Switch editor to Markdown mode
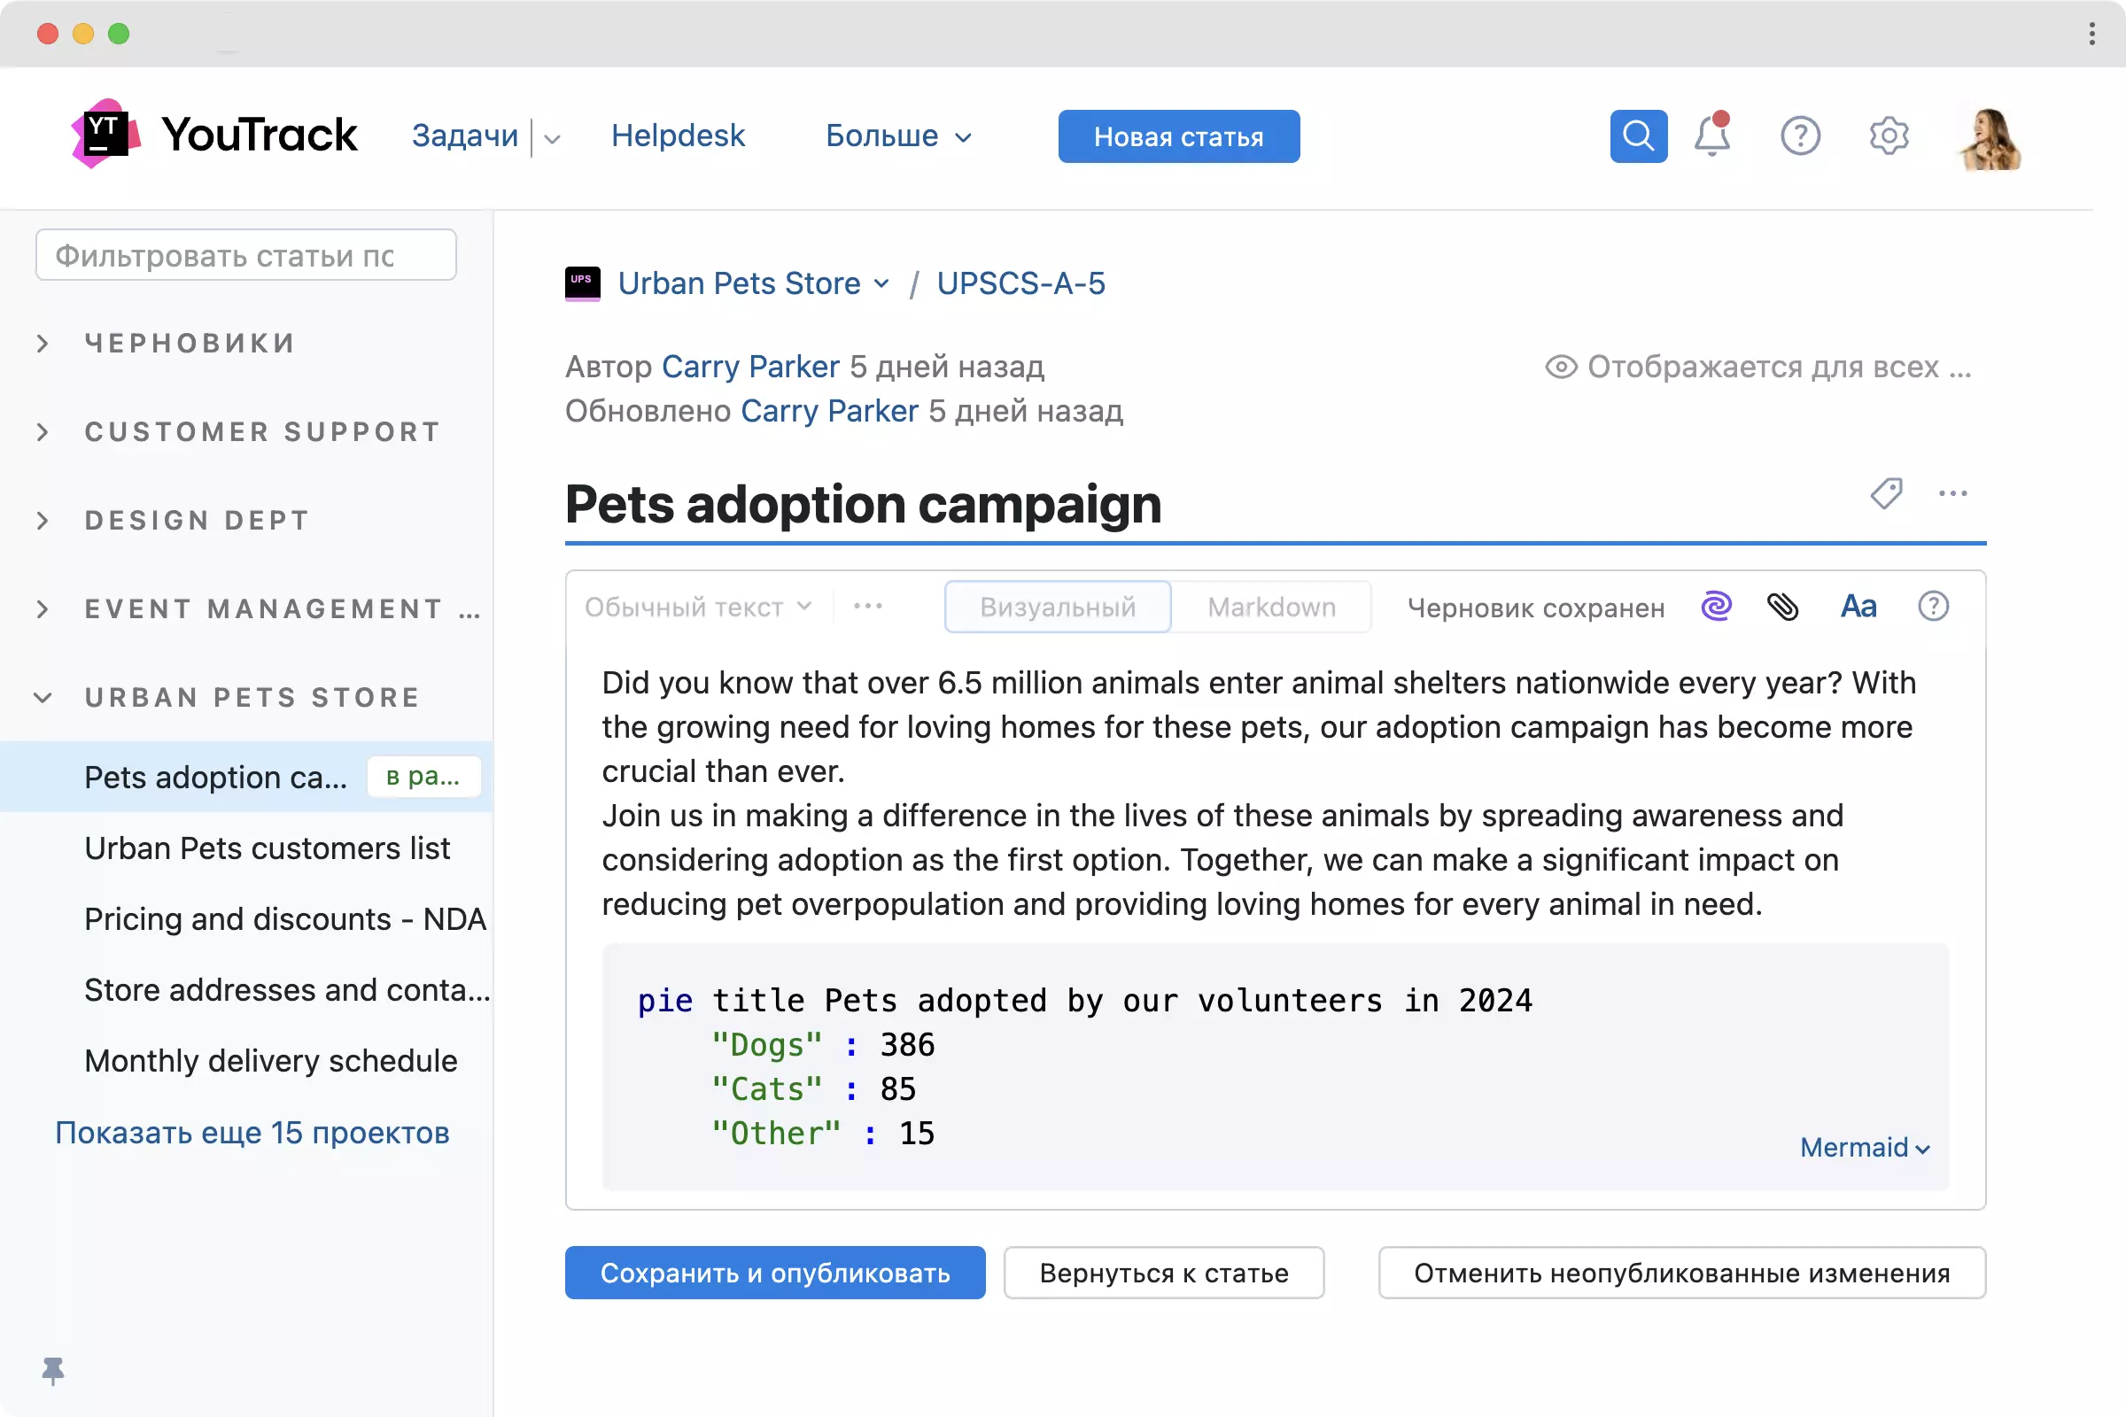 (x=1271, y=608)
